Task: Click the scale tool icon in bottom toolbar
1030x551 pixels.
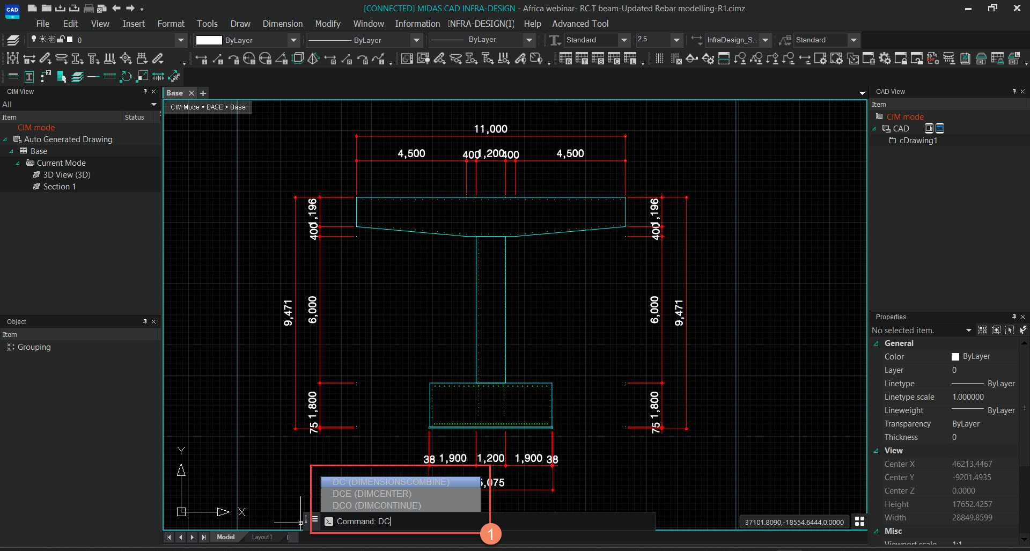Action: click(142, 77)
